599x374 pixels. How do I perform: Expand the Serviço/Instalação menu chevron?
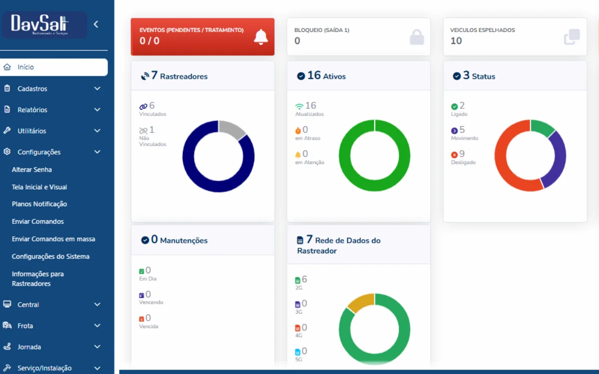[x=97, y=368]
